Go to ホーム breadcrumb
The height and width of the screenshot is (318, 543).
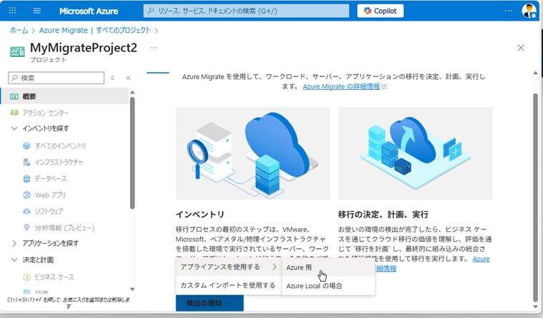[x=19, y=31]
